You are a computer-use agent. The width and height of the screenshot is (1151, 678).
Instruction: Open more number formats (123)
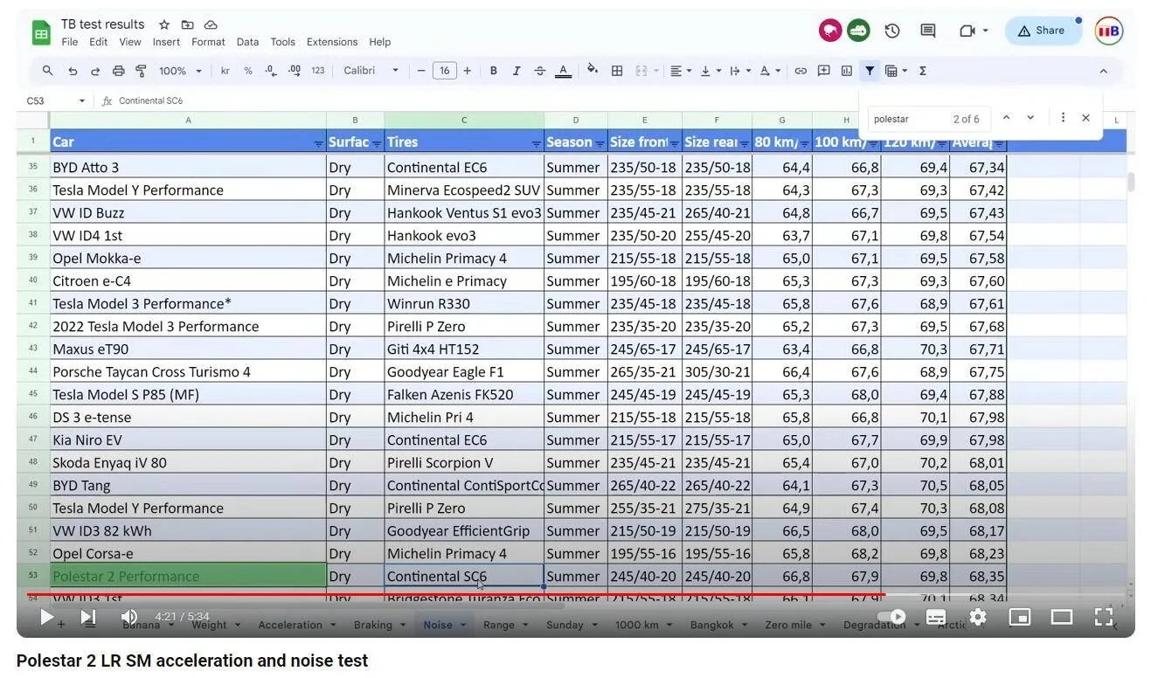(x=318, y=71)
